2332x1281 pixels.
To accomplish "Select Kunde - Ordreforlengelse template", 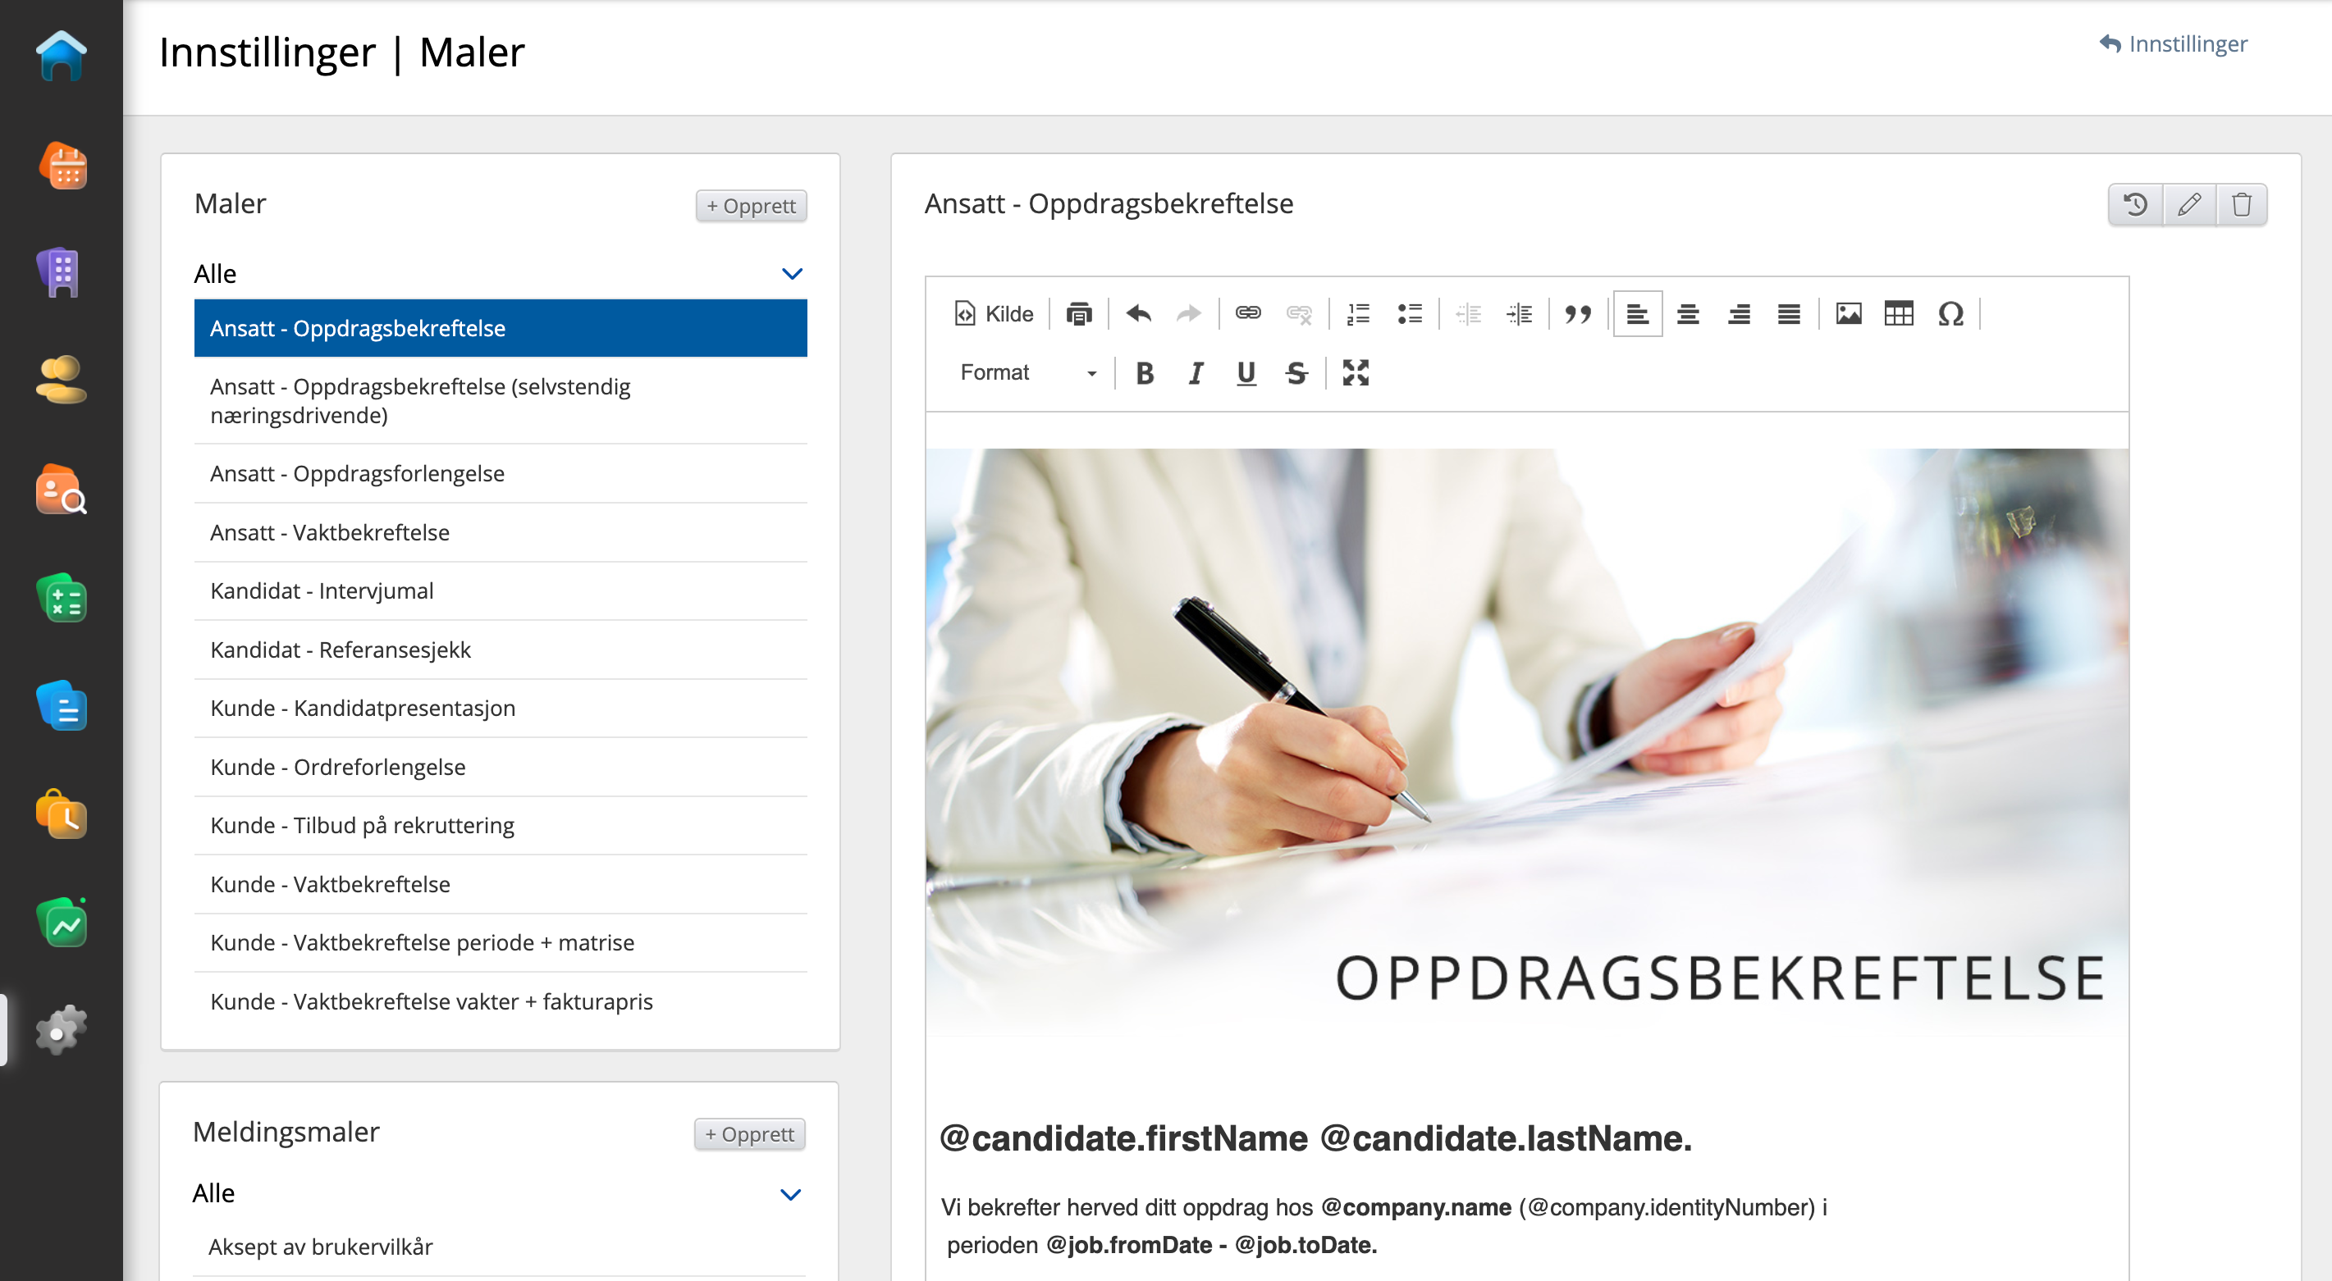I will click(338, 767).
